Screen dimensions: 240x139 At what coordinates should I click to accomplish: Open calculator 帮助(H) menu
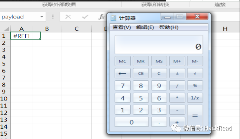coord(169,27)
